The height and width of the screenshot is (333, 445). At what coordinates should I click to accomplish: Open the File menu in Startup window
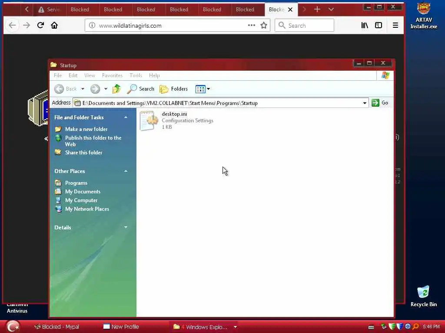tap(58, 75)
